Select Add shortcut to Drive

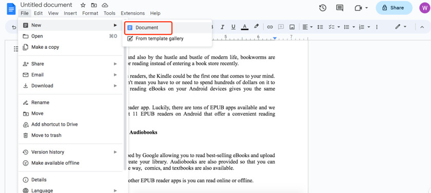[x=70, y=125]
